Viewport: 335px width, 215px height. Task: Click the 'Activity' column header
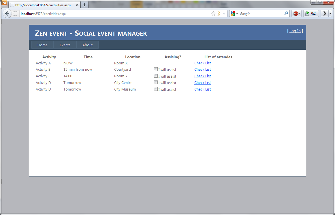click(49, 57)
